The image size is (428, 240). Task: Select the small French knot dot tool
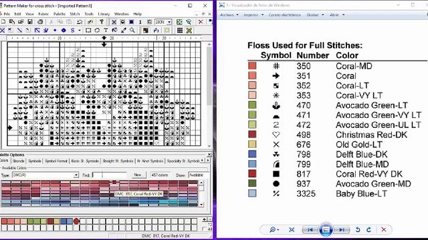55,31
